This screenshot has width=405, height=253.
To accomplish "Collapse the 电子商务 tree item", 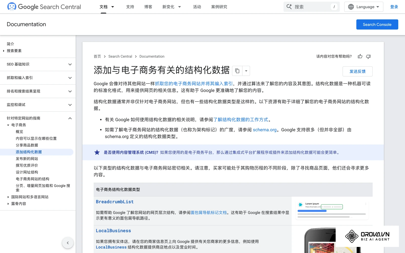I will coord(8,125).
